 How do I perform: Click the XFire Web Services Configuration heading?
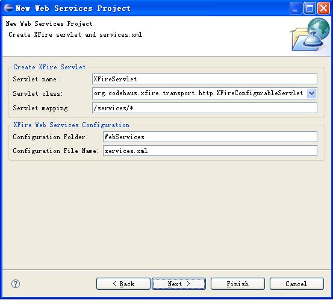tap(71, 125)
